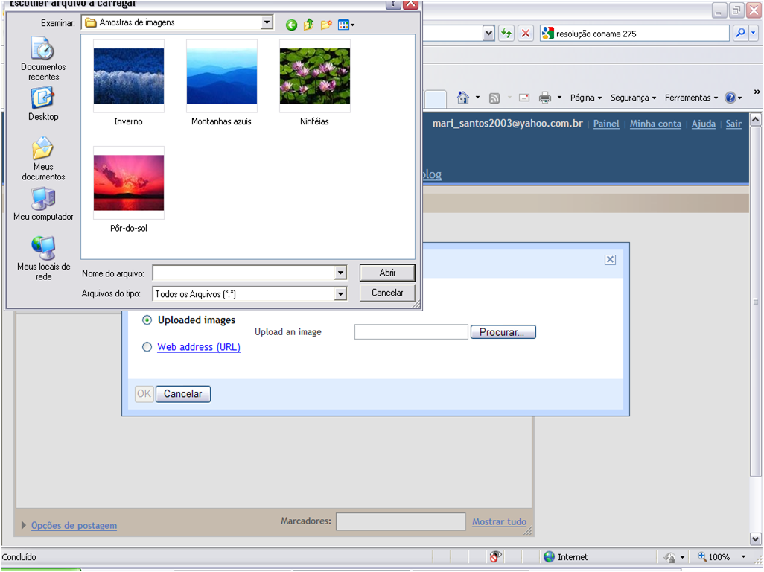Screen dimensions: 764x572
Task: Open the browser address bar dropdown arrow
Action: (488, 33)
